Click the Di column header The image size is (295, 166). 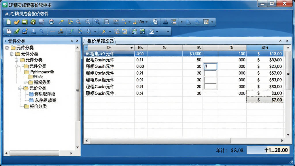pyautogui.click(x=232, y=48)
